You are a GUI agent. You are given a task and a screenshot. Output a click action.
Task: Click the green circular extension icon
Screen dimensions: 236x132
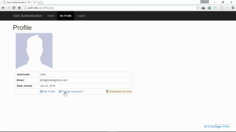click(x=209, y=8)
